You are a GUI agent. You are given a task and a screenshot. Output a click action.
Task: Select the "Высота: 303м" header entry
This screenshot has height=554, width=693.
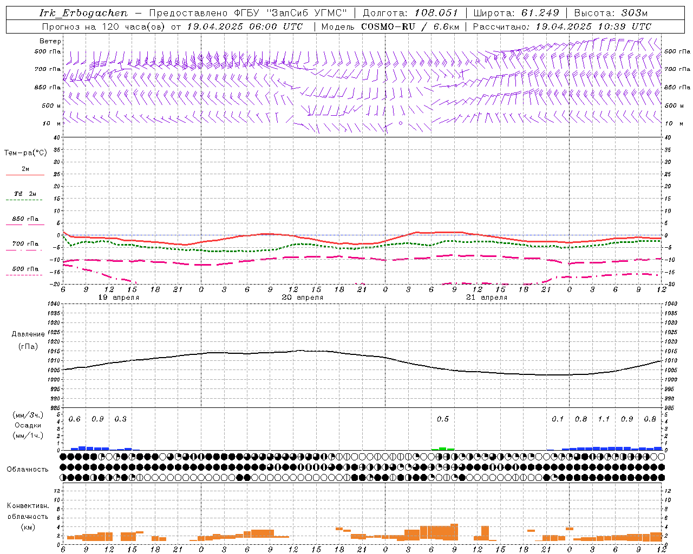pyautogui.click(x=611, y=13)
